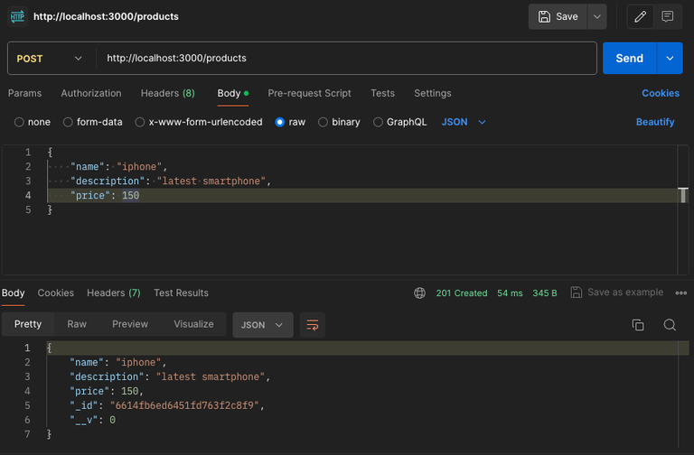
Task: Select the GraphQL body type
Action: (x=400, y=122)
